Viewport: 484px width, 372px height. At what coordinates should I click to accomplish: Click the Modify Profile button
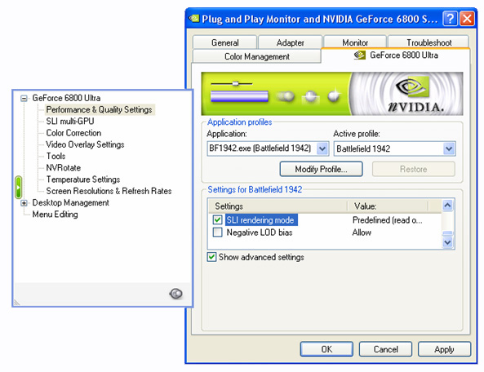(321, 169)
